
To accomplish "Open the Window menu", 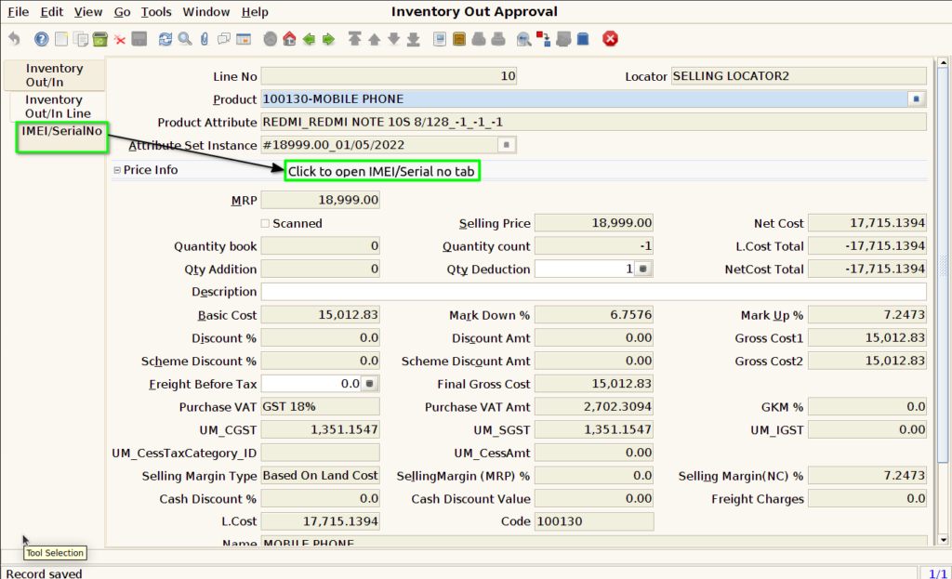I will [x=206, y=11].
